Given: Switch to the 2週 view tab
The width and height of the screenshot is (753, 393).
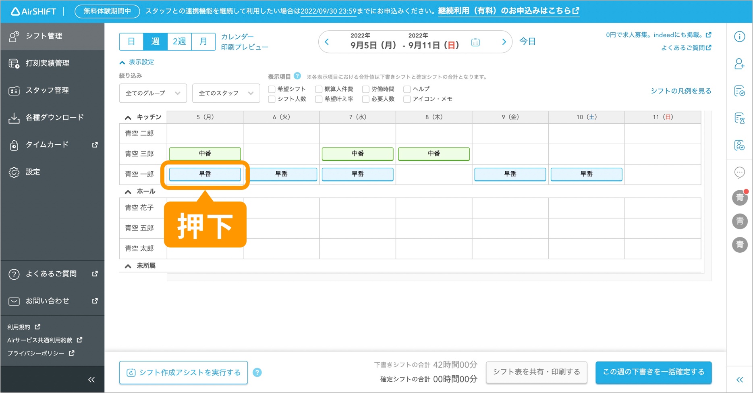Looking at the screenshot, I should point(179,42).
